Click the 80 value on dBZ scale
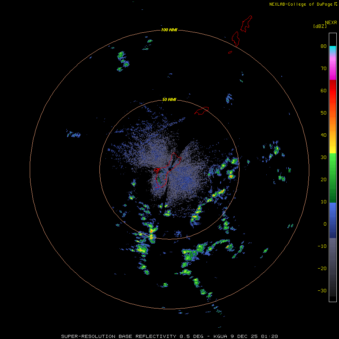Image resolution: width=339 pixels, height=339 pixels. click(324, 46)
